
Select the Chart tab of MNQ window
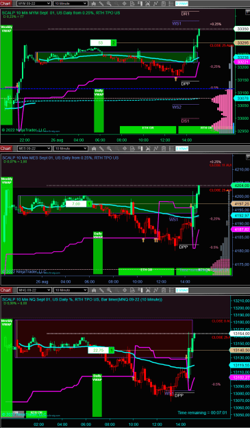point(6,290)
